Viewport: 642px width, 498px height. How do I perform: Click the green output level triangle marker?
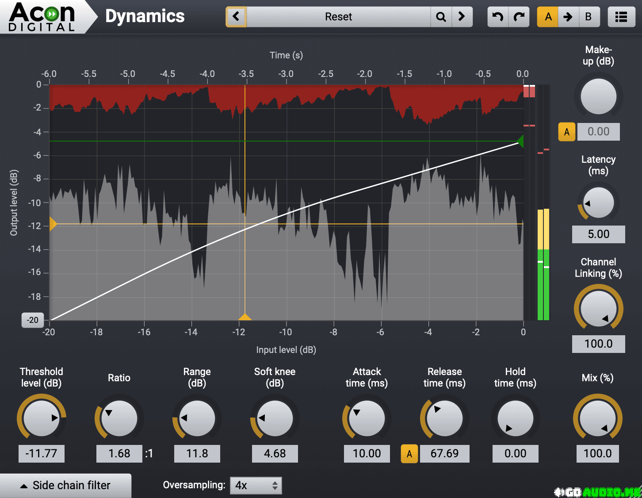coord(520,142)
